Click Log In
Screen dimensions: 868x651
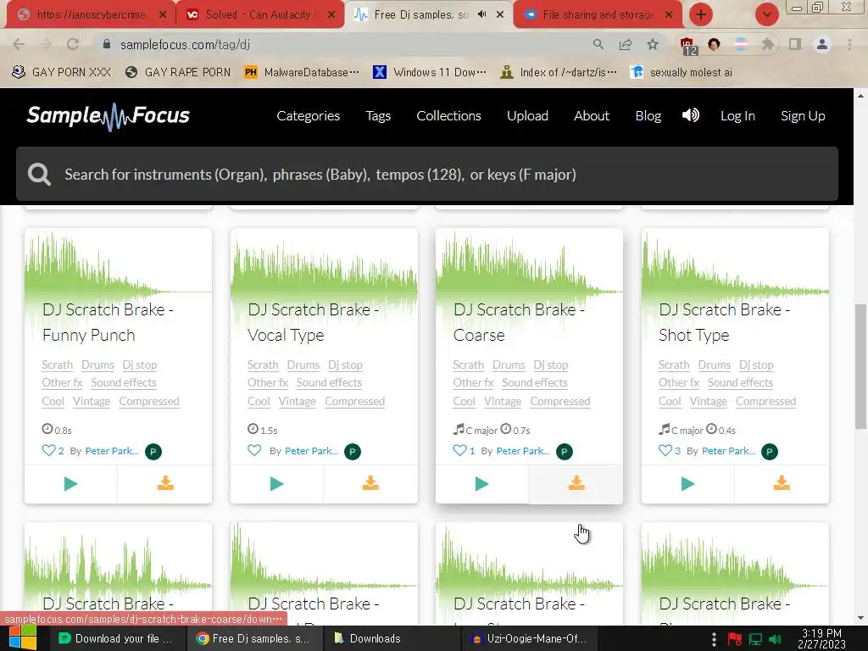click(737, 115)
